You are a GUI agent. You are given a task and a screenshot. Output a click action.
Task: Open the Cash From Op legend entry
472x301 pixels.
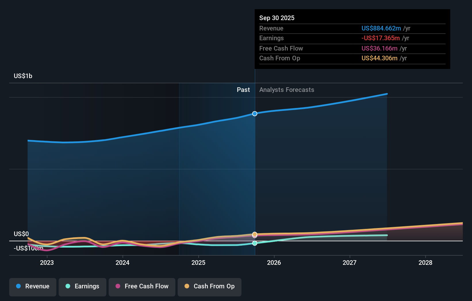[210, 287]
